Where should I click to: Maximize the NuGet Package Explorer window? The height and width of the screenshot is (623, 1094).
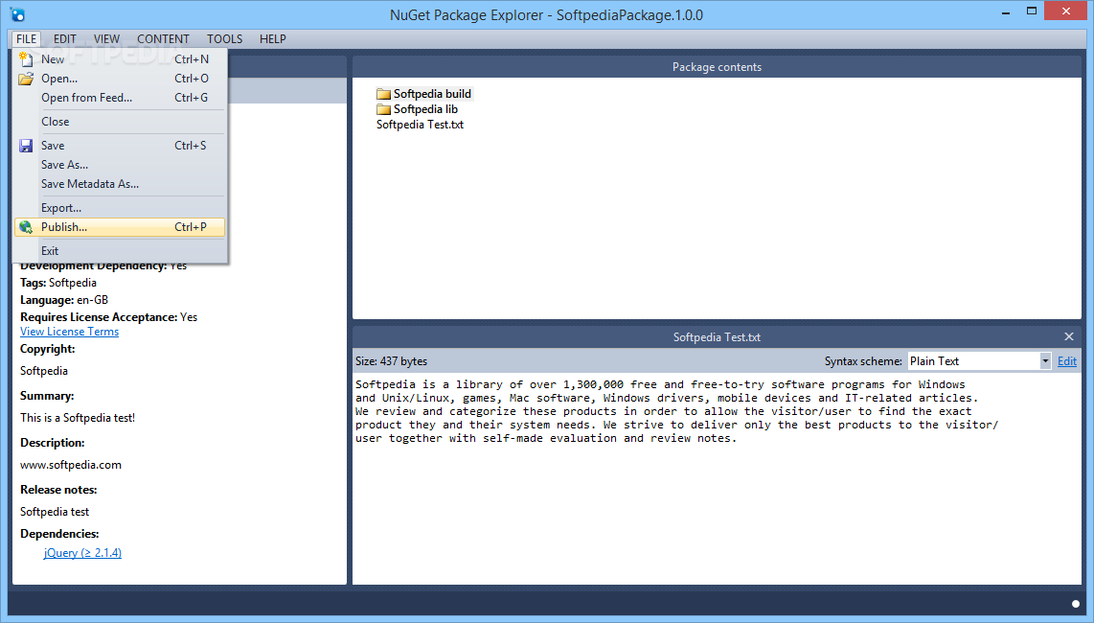[x=1031, y=12]
